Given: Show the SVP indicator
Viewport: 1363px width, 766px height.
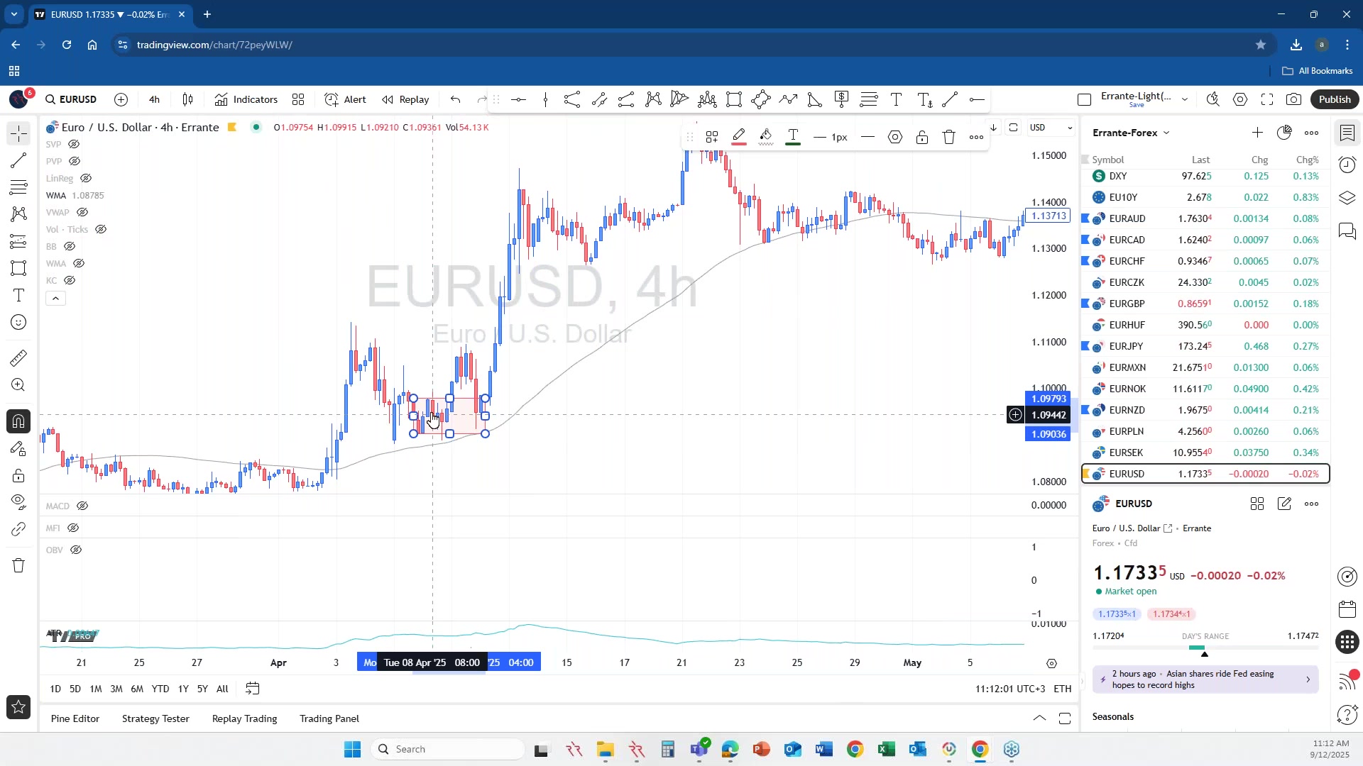Looking at the screenshot, I should [74, 144].
